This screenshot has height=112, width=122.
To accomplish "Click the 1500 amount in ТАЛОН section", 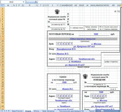I will point(64,82).
